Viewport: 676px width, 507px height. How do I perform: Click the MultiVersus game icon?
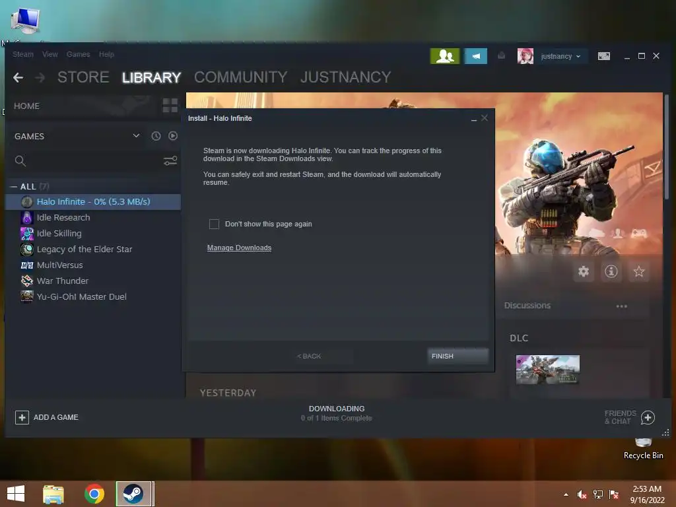(x=26, y=265)
